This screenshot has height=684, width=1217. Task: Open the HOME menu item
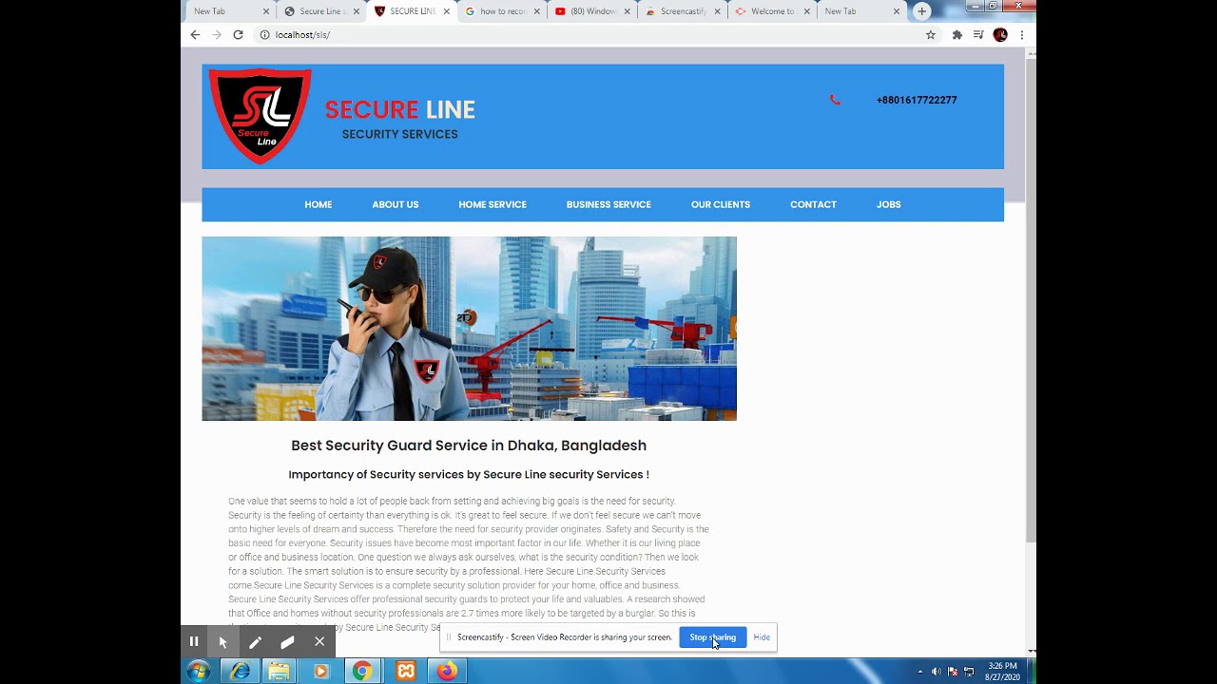pyautogui.click(x=319, y=204)
